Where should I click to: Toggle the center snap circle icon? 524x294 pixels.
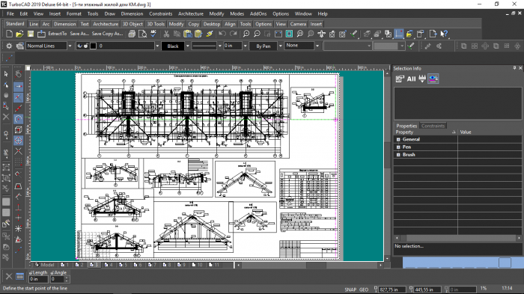(x=19, y=119)
